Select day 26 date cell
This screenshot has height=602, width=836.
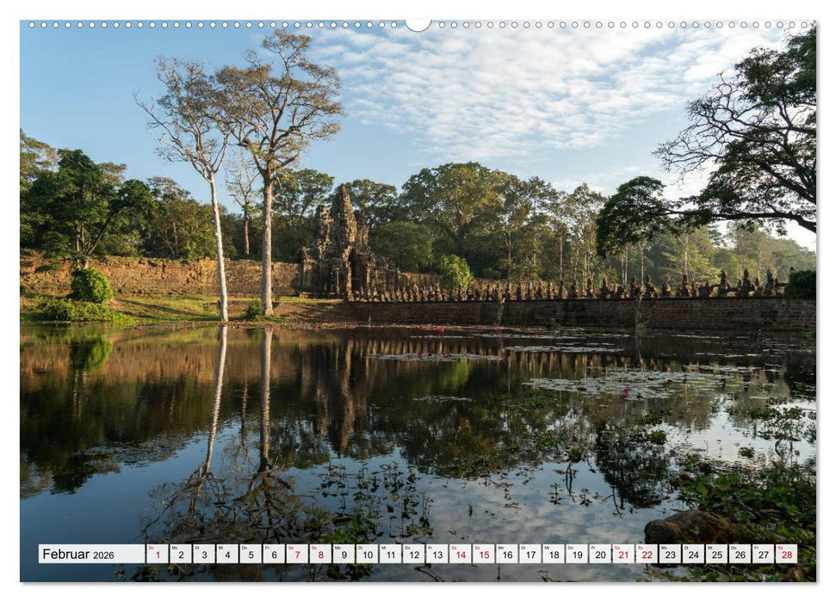click(739, 555)
